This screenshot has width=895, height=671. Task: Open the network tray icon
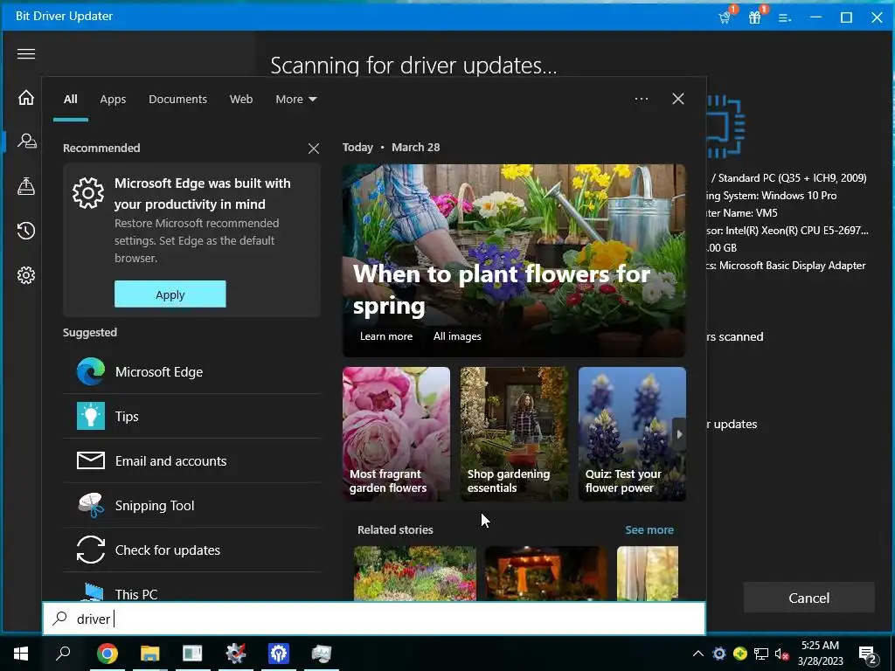[x=761, y=654]
